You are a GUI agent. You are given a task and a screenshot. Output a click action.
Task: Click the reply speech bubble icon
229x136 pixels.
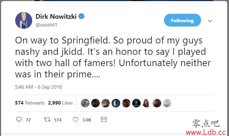[x=19, y=119]
